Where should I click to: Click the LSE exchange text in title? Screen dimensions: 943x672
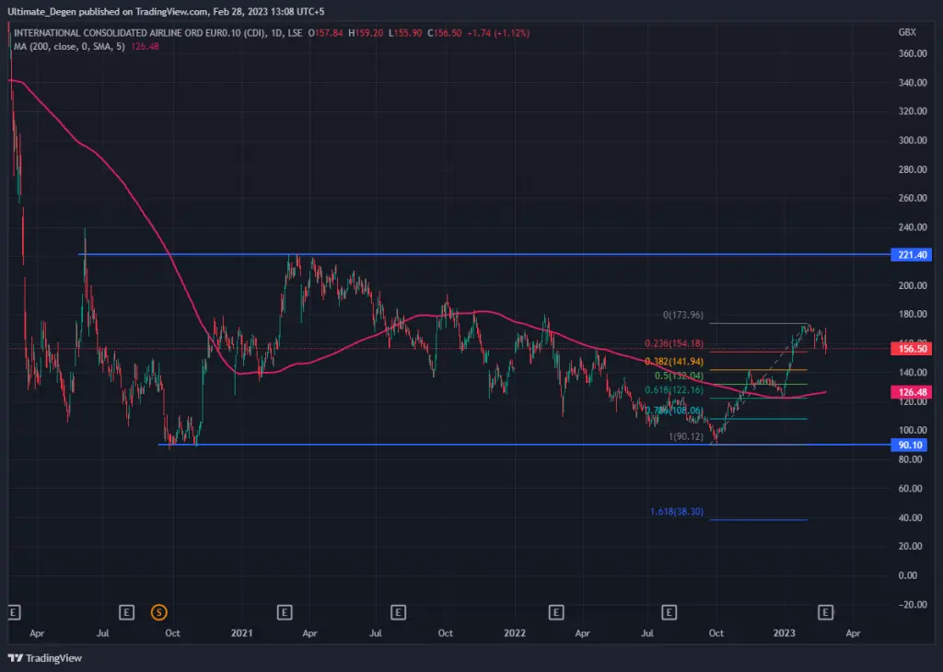(x=295, y=33)
